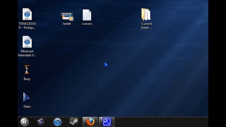Open Steam from the taskbar
The width and height of the screenshot is (226, 127).
pos(74,122)
